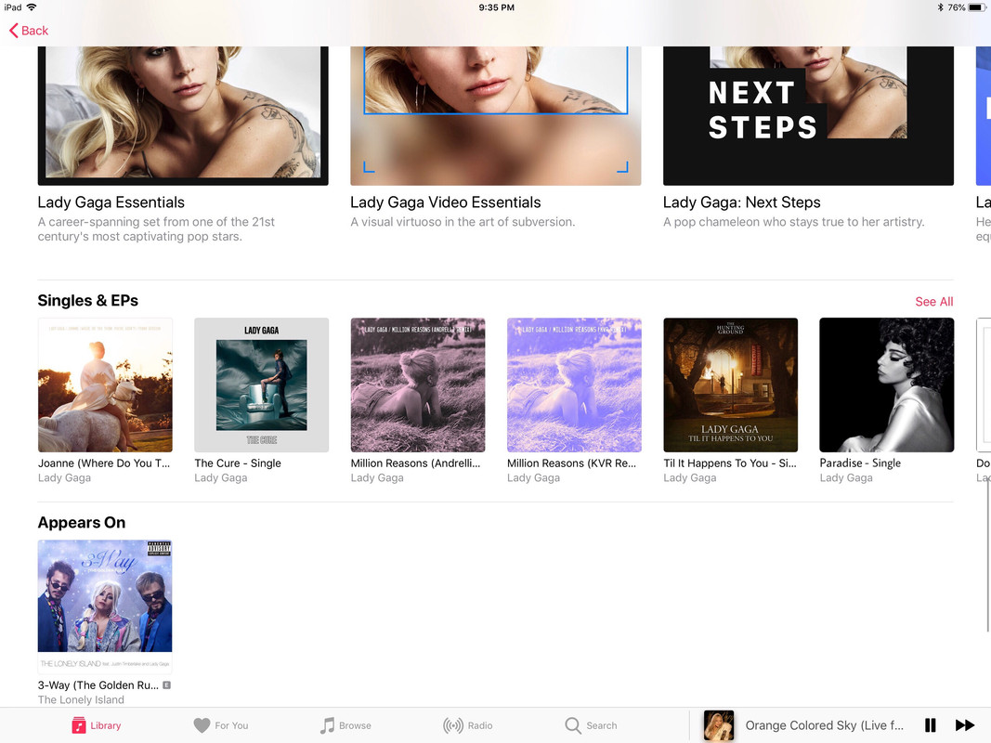The height and width of the screenshot is (743, 991).
Task: Open Lady Gaga: Next Steps cover
Action: [x=808, y=115]
